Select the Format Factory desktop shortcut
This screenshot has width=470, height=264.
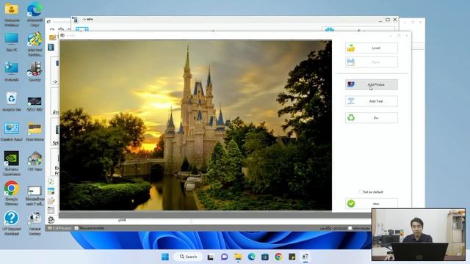[x=35, y=223]
